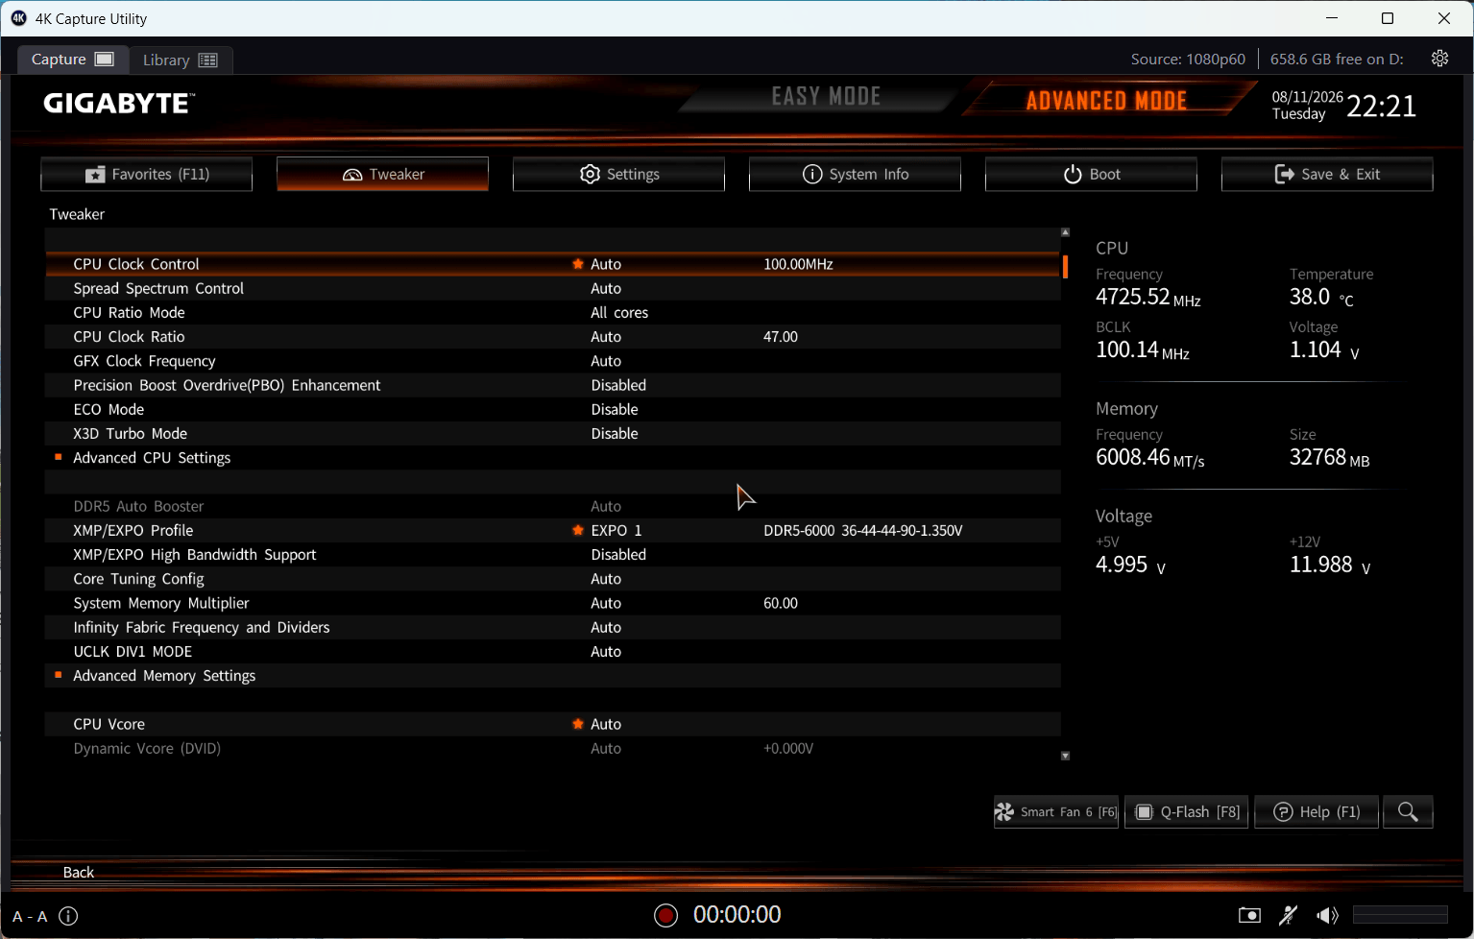Select the 'CPU Vcore' label

(109, 724)
